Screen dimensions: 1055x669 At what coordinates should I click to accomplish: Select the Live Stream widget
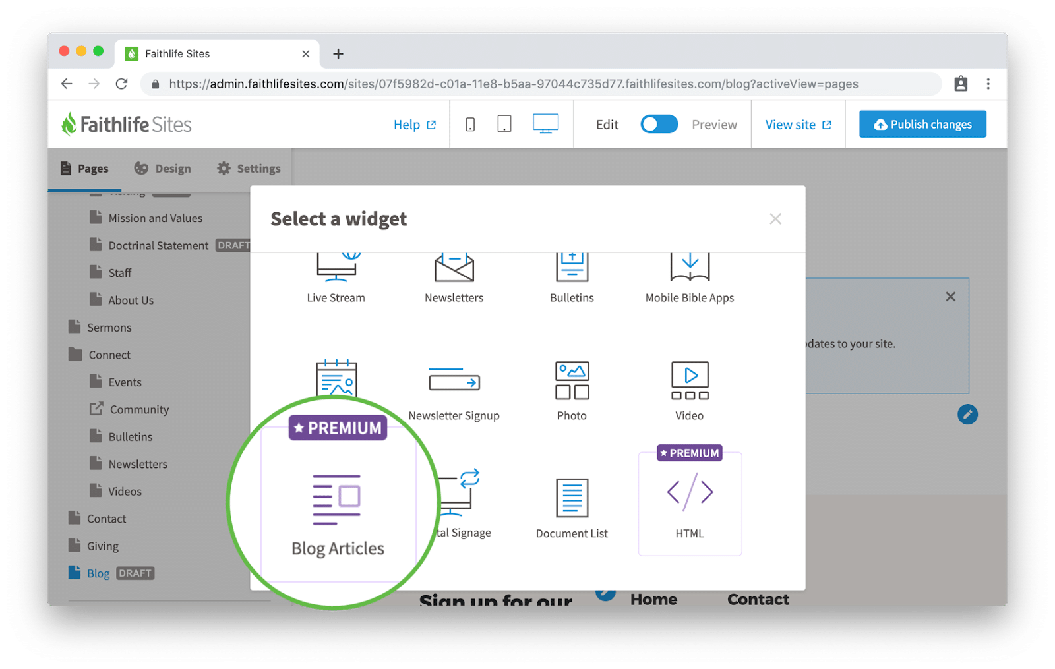pyautogui.click(x=336, y=278)
